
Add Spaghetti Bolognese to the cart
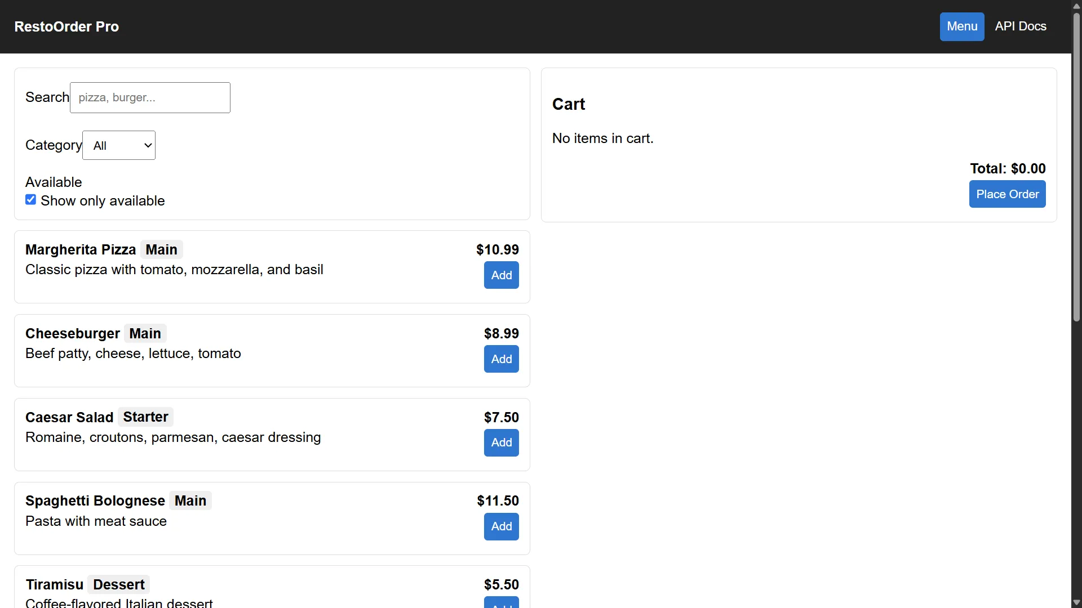click(501, 526)
